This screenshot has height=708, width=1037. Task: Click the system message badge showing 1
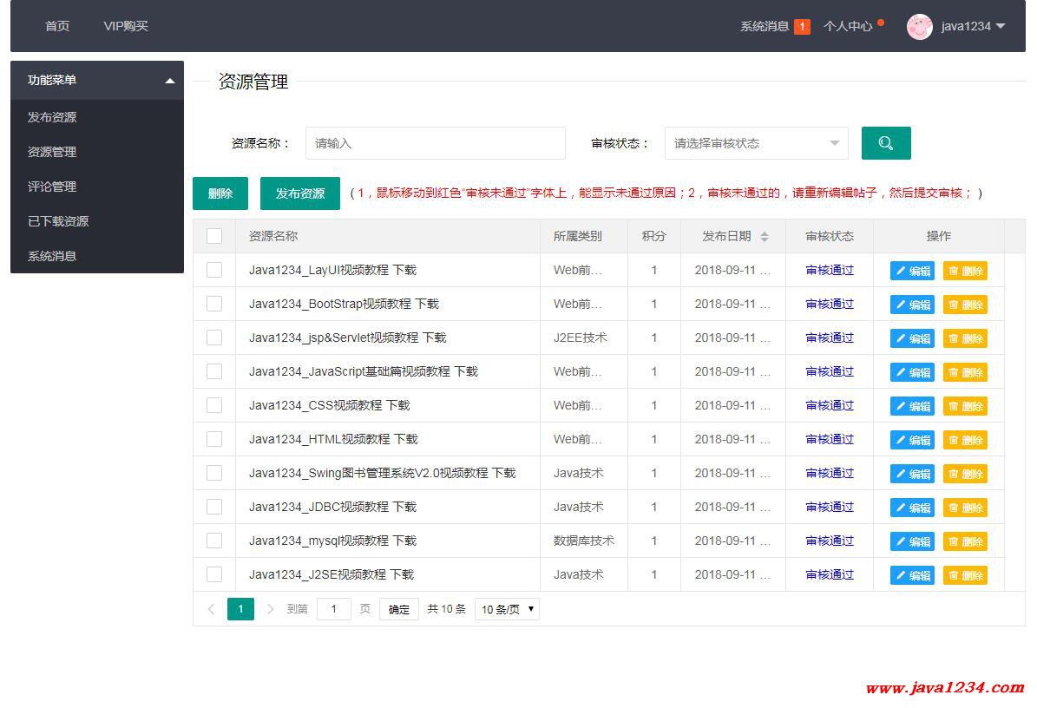tap(802, 26)
